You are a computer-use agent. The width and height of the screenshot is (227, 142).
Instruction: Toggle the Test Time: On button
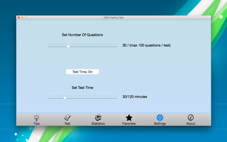click(x=82, y=72)
